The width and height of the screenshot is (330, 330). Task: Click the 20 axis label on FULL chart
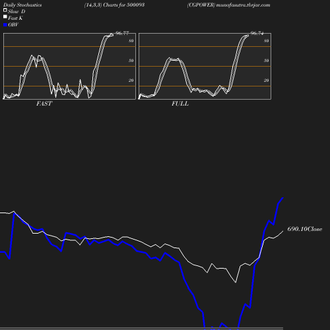pos(267,81)
